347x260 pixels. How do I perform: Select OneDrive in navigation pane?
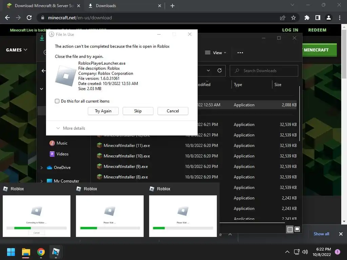tap(59, 168)
